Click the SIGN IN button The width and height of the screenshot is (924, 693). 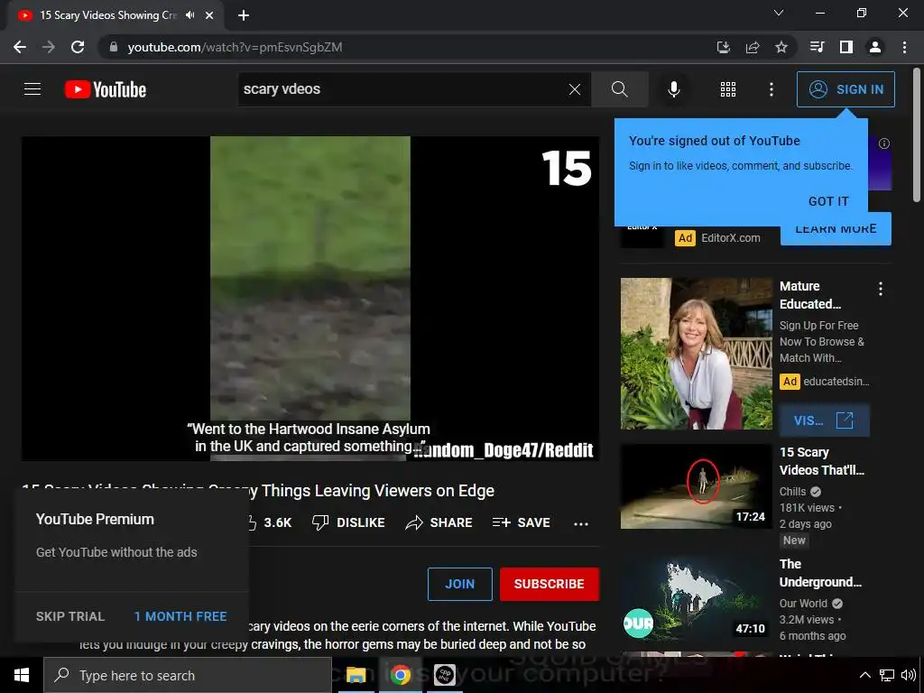click(845, 89)
